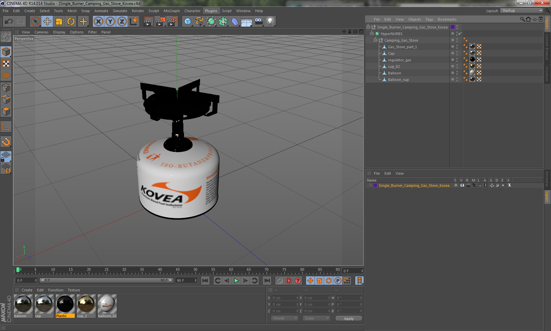Open the Layout dropdown set to Startup
Viewport: 551px width, 331px height.
522,10
